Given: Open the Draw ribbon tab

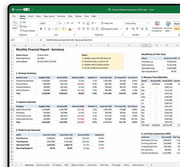Looking at the screenshot, I should (x=38, y=16).
